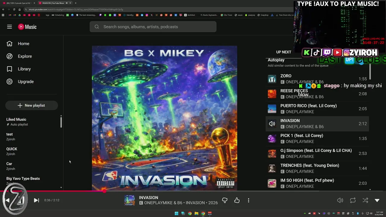This screenshot has height=217, width=386.
Task: Play ZORO from the queue
Action: tap(317, 79)
